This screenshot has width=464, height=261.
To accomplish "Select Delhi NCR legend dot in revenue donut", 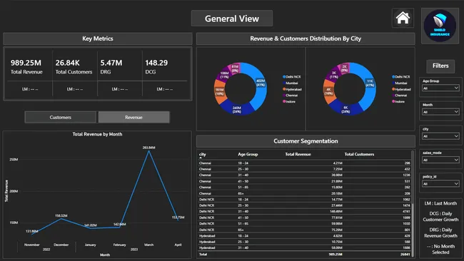I will point(284,77).
